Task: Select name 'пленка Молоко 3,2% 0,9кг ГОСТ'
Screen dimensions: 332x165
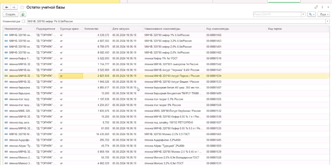Action: tap(164, 163)
